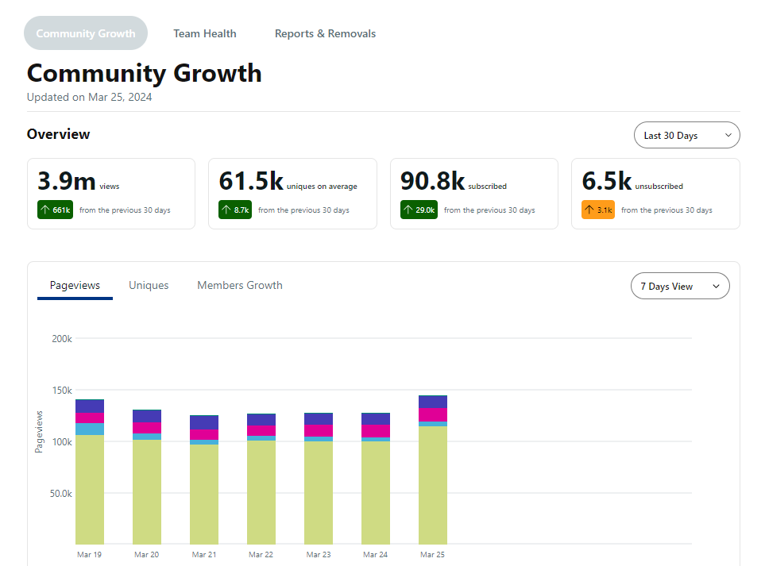The image size is (765, 566).
Task: Click the purple segment of Mar 19 bar
Action: tap(90, 406)
